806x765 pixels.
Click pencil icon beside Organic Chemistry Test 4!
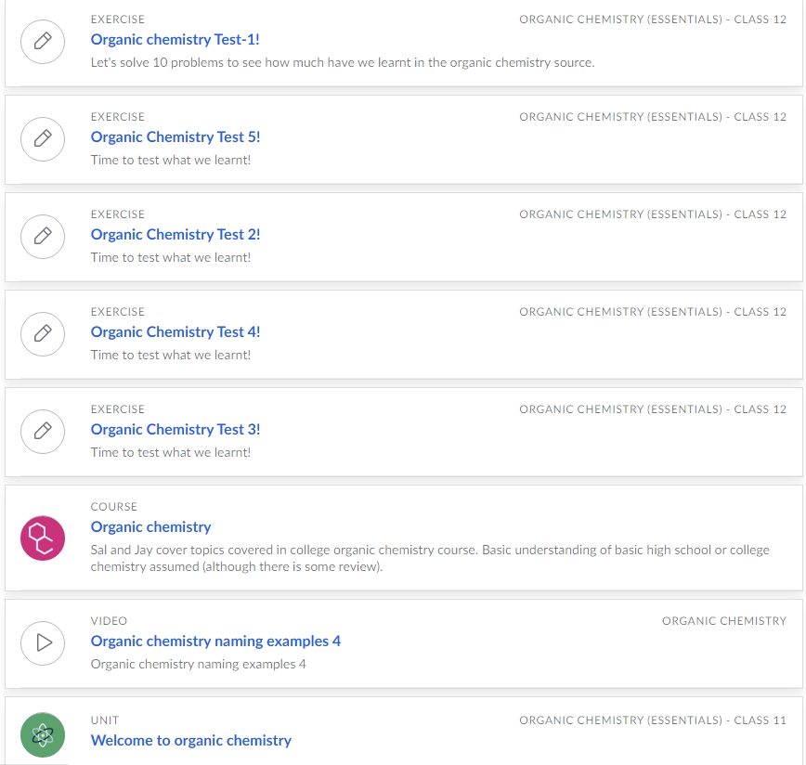pyautogui.click(x=43, y=334)
